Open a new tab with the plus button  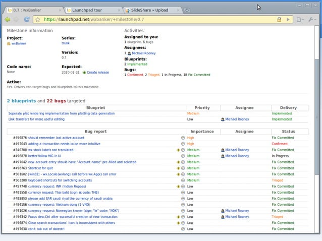pyautogui.click(x=187, y=10)
